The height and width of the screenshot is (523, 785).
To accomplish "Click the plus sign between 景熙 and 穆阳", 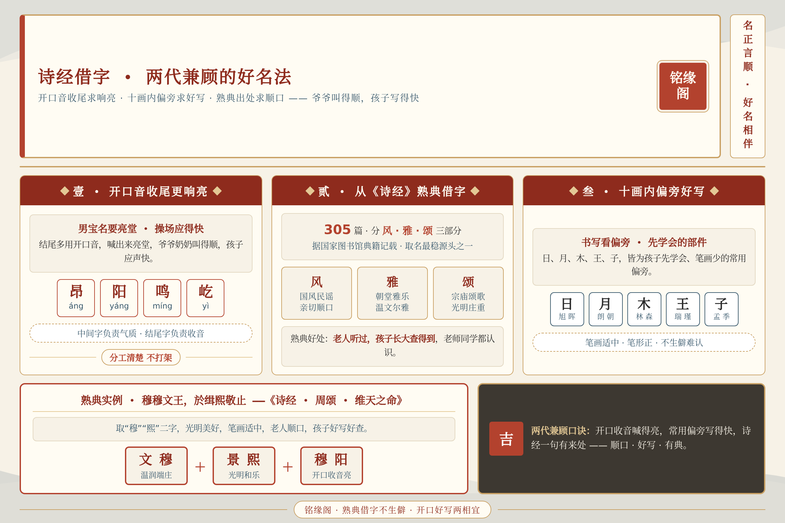I will point(288,467).
